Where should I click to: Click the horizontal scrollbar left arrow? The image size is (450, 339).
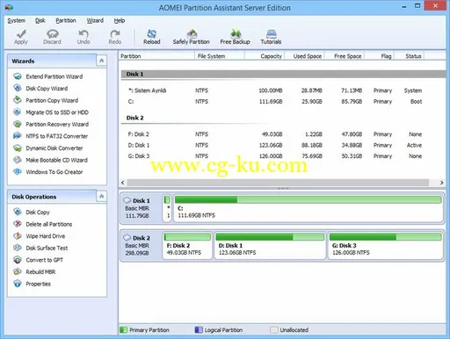[123, 183]
